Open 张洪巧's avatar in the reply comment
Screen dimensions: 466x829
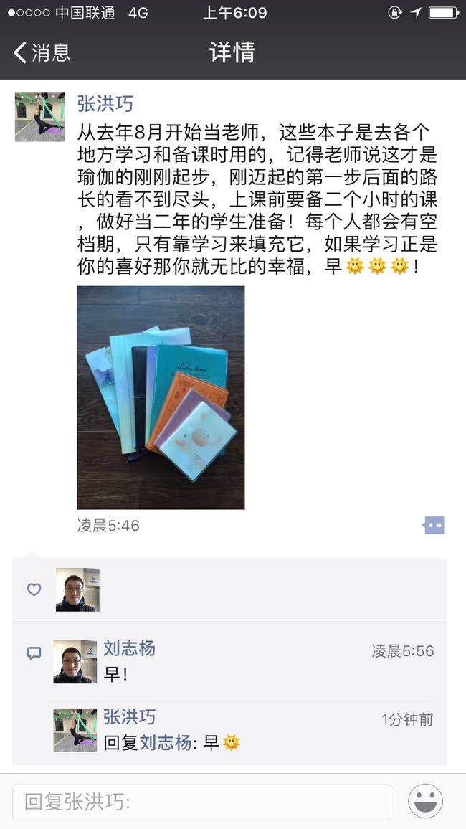(75, 730)
